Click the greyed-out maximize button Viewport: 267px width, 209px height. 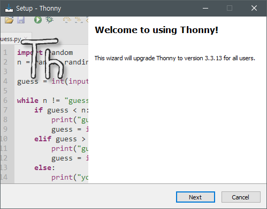[230, 8]
